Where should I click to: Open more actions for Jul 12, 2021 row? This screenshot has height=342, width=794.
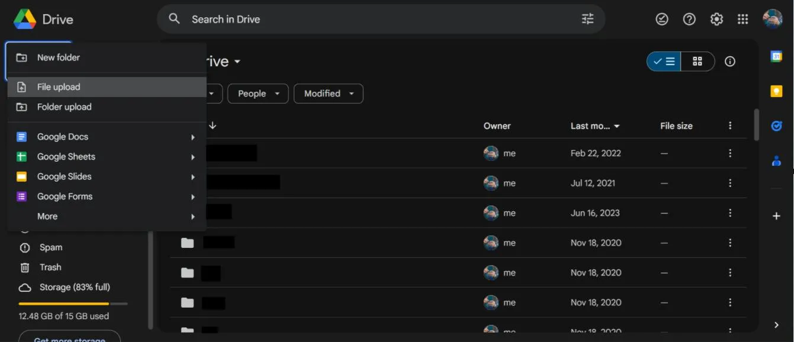point(730,183)
